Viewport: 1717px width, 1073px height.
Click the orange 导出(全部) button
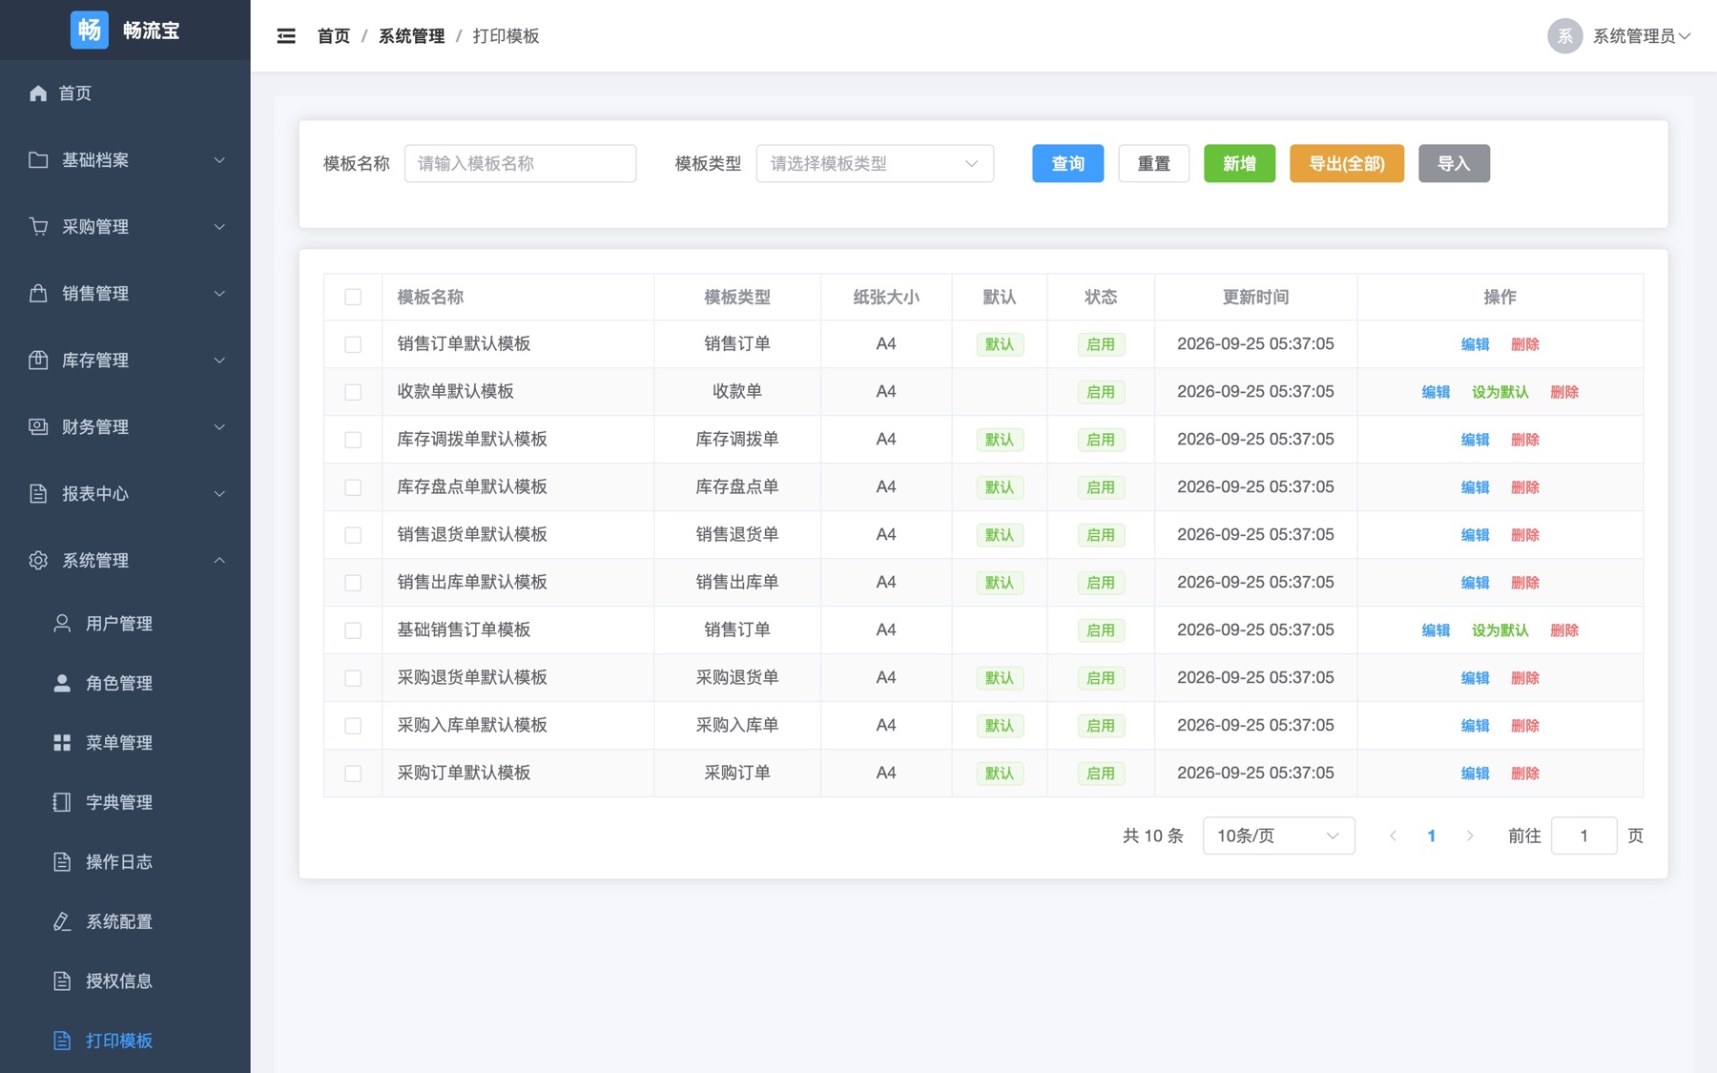click(1346, 163)
